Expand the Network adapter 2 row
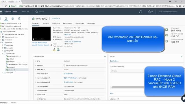 35,82
